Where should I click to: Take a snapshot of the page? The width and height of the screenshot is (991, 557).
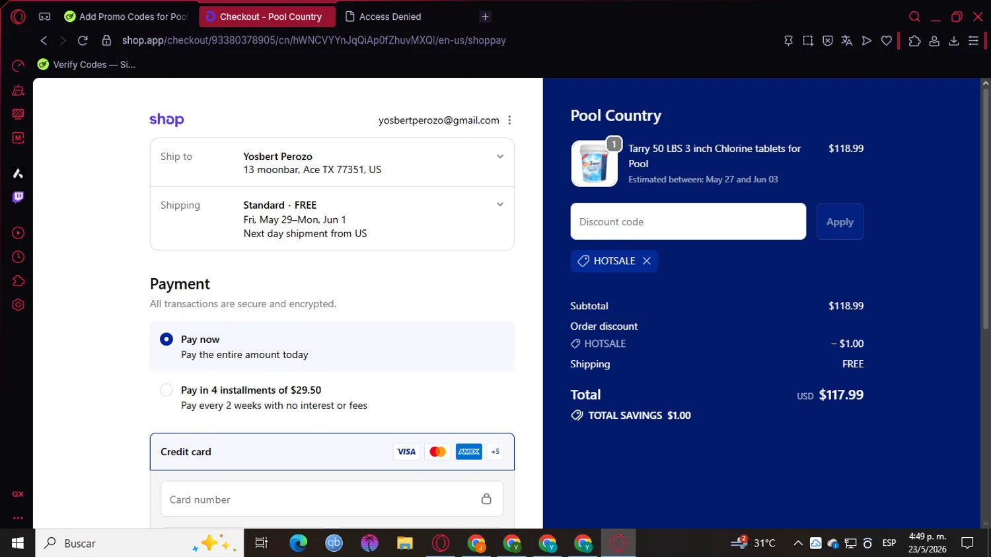(x=808, y=41)
